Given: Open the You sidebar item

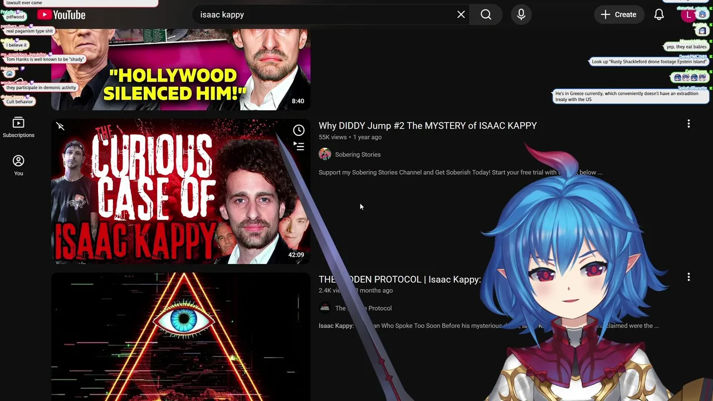Looking at the screenshot, I should tap(18, 166).
